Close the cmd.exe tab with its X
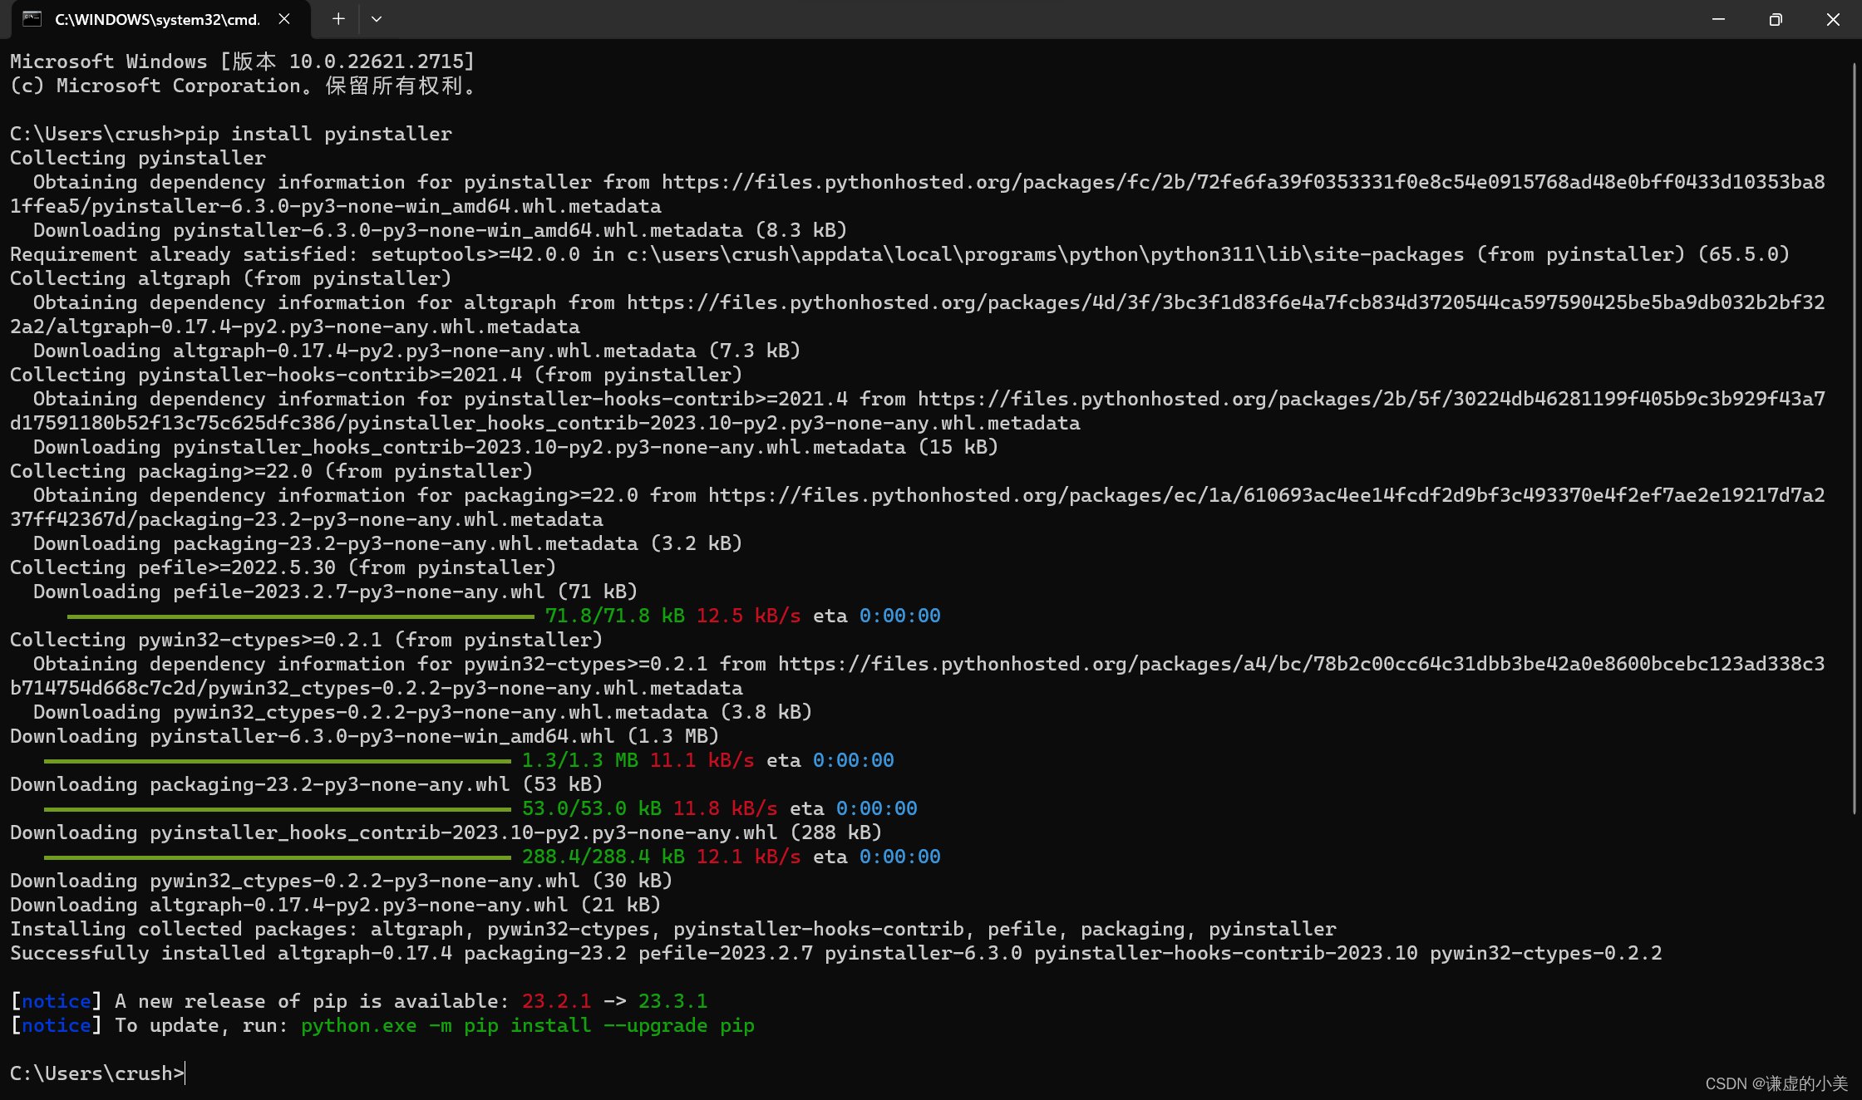This screenshot has height=1100, width=1862. point(285,18)
